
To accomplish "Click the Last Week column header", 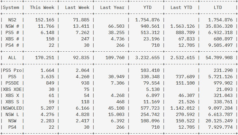I will pyautogui.click(x=77, y=7).
